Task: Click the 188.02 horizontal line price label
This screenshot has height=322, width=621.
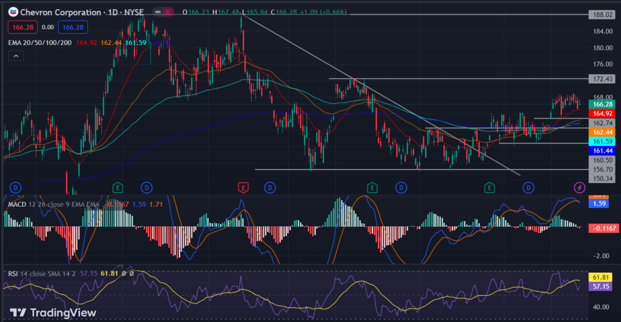Action: tap(602, 15)
